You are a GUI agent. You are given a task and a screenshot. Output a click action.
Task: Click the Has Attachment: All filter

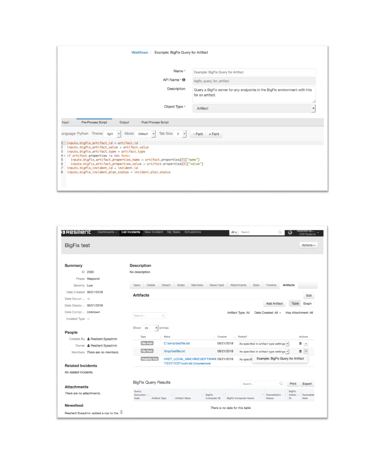pyautogui.click(x=299, y=313)
